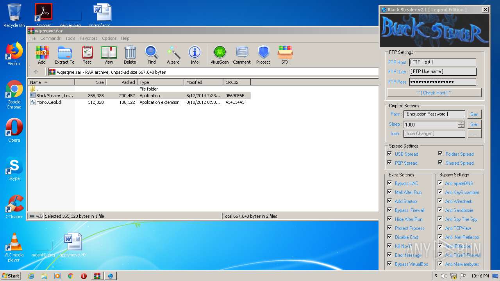Open the Tools menu
This screenshot has width=500, height=281.
[x=70, y=38]
